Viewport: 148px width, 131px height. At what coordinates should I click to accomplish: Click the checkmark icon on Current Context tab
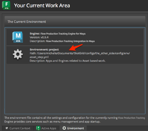click(x=7, y=128)
